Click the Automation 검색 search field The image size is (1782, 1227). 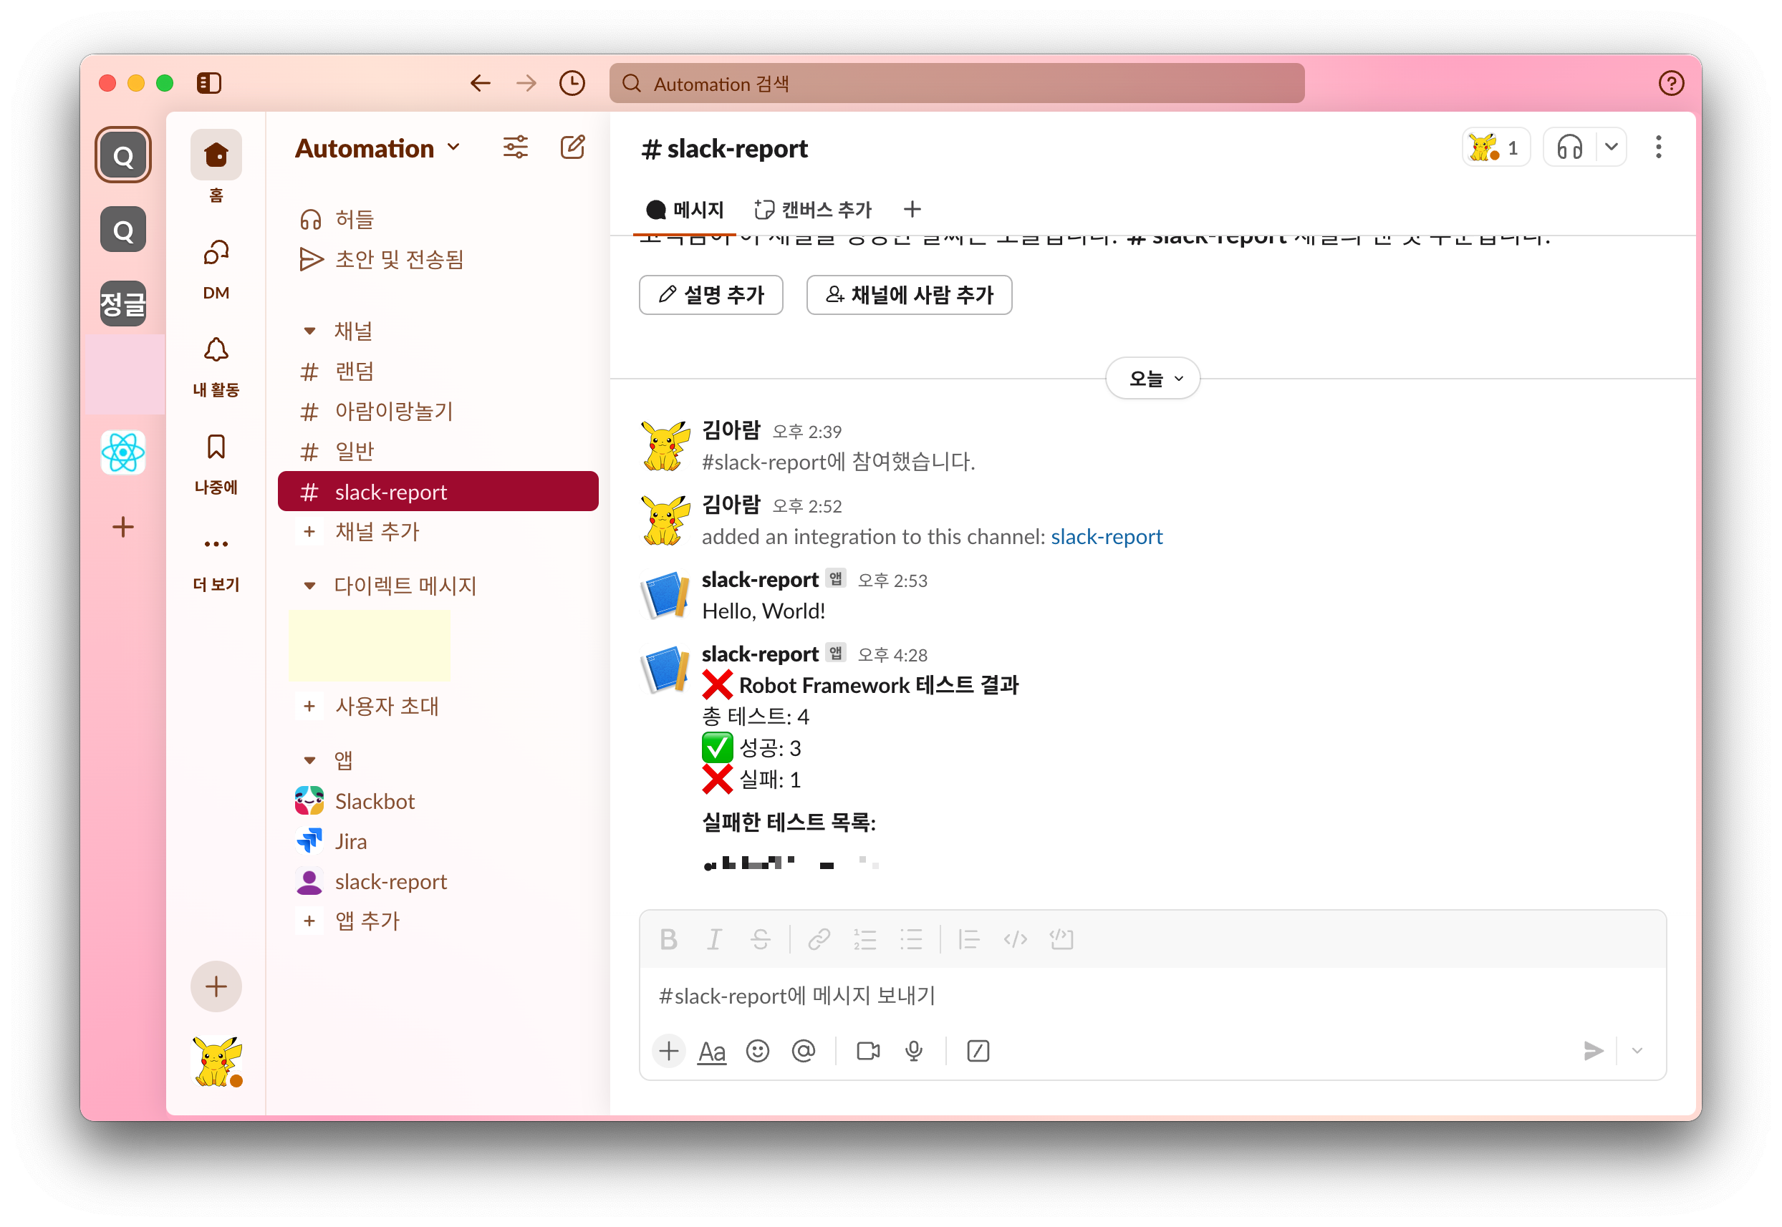(x=956, y=84)
